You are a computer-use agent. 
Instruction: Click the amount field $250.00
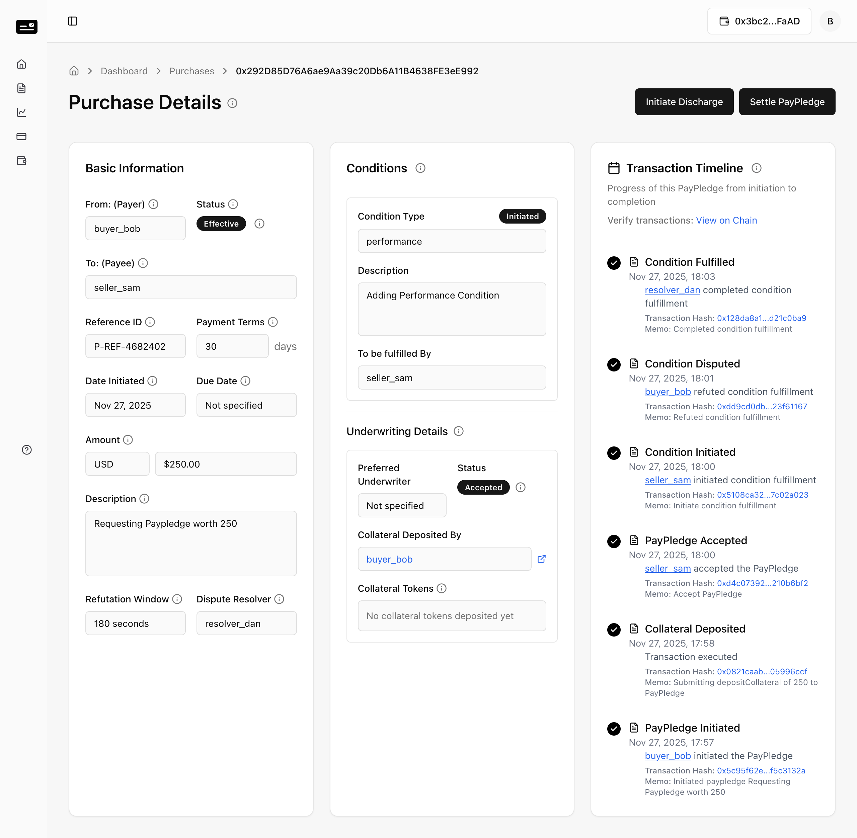point(226,464)
